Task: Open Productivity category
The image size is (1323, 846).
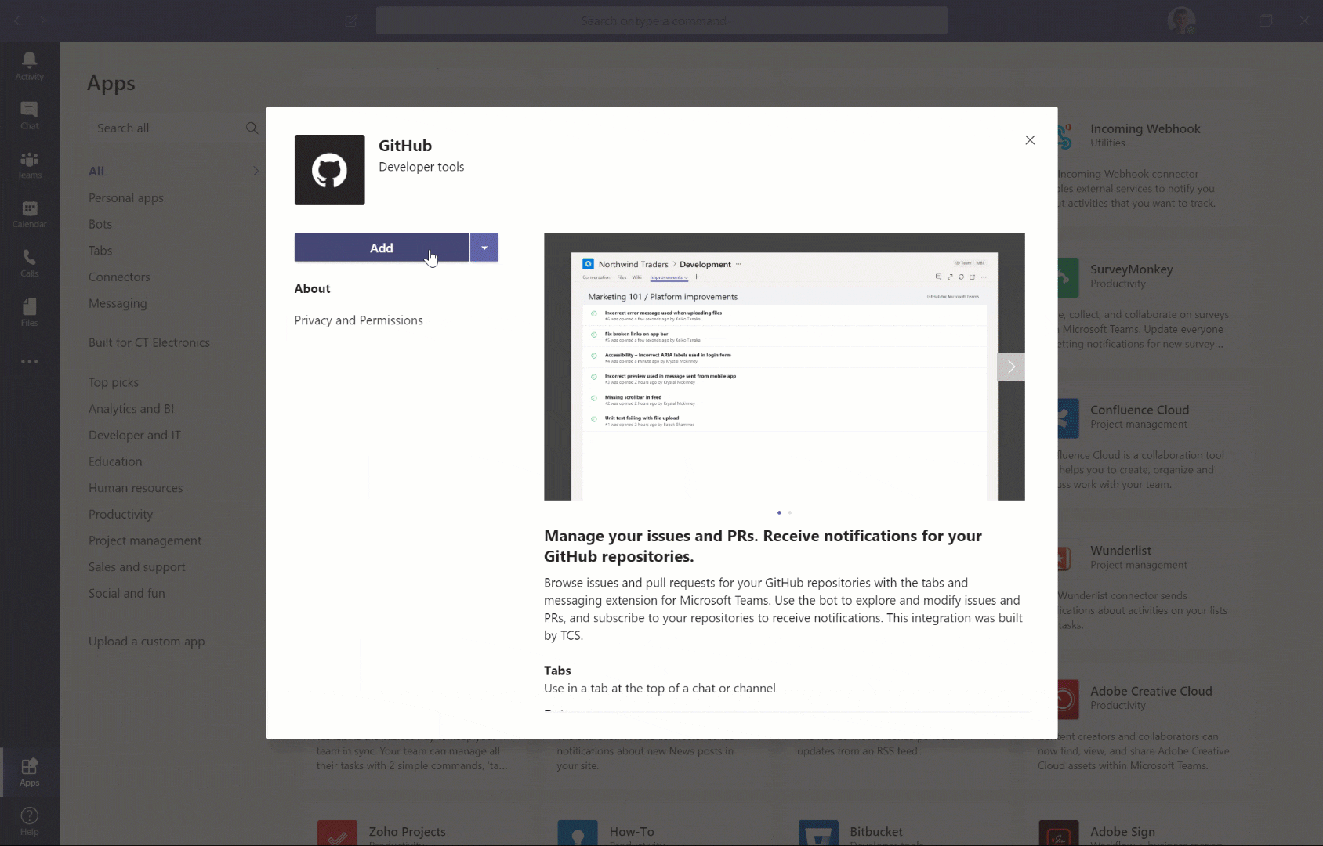Action: (x=121, y=514)
